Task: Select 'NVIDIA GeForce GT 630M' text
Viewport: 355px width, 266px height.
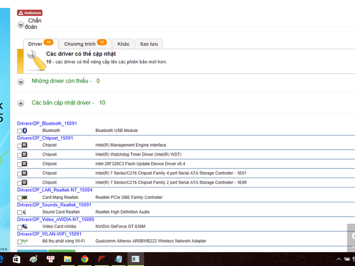Action: pyautogui.click(x=120, y=226)
